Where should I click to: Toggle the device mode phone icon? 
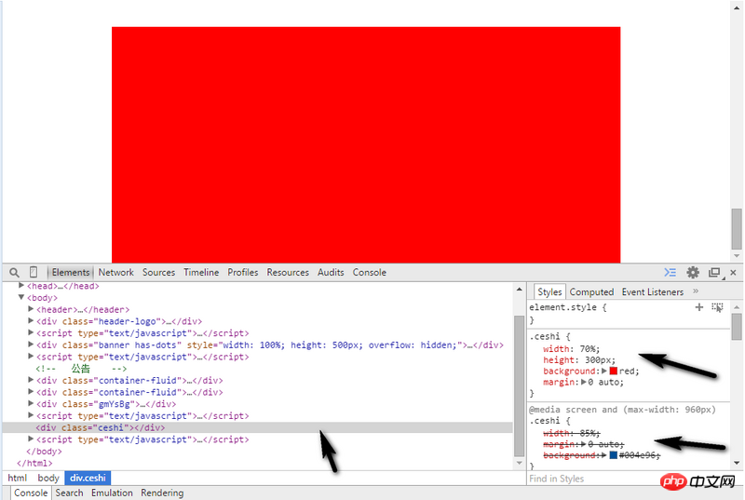click(34, 272)
